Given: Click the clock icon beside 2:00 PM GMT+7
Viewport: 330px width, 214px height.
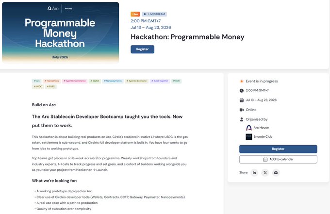Looking at the screenshot, I should pyautogui.click(x=242, y=90).
